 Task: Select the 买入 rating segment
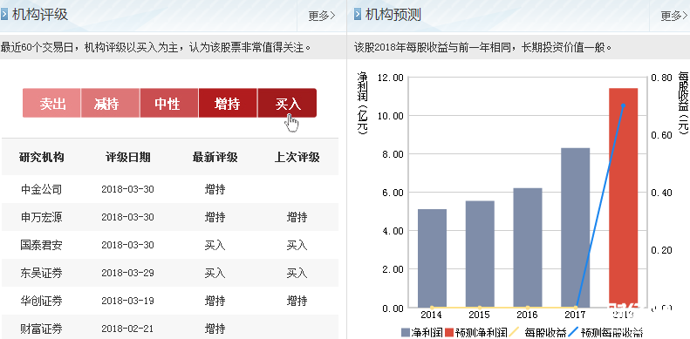click(287, 104)
